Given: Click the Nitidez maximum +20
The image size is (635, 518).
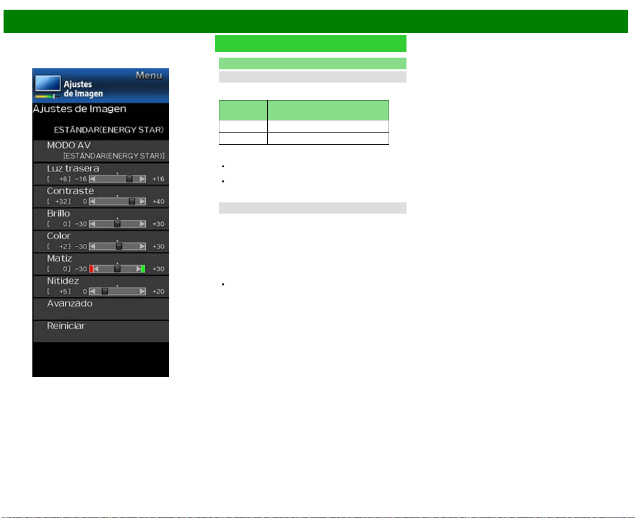Looking at the screenshot, I should tap(159, 291).
